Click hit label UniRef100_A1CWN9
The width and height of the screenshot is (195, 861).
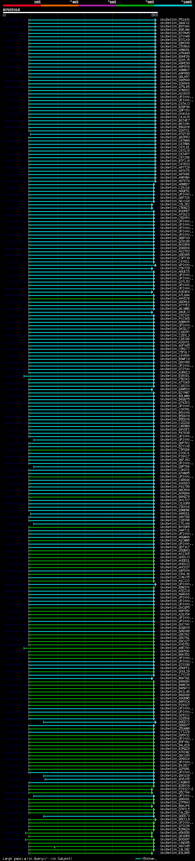tap(175, 541)
